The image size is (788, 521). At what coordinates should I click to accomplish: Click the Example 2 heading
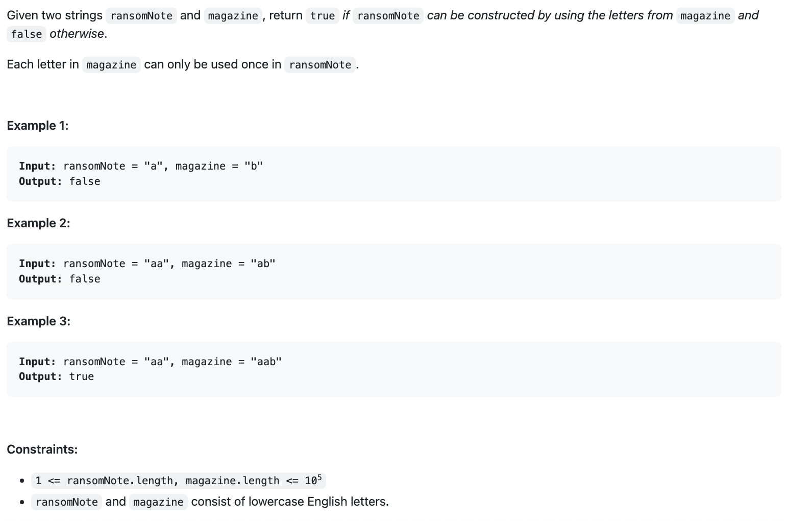point(38,223)
